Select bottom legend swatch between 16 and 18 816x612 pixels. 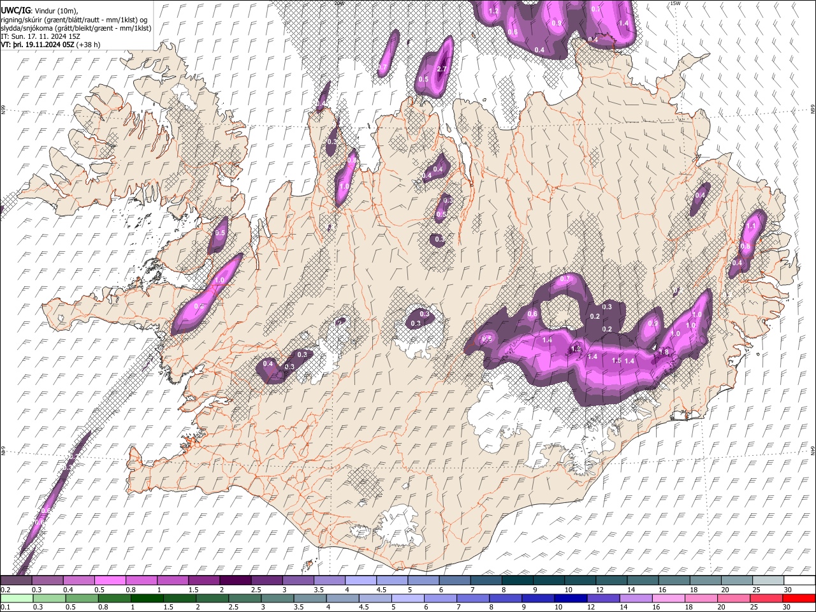tap(669, 598)
